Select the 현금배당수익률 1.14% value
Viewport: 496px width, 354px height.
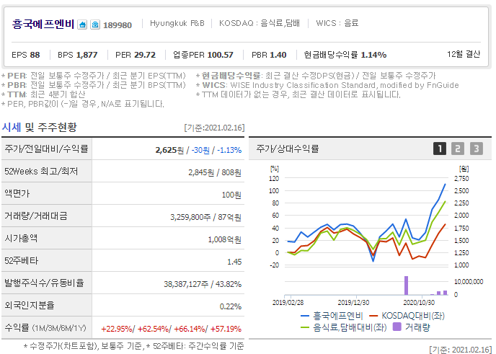click(345, 55)
